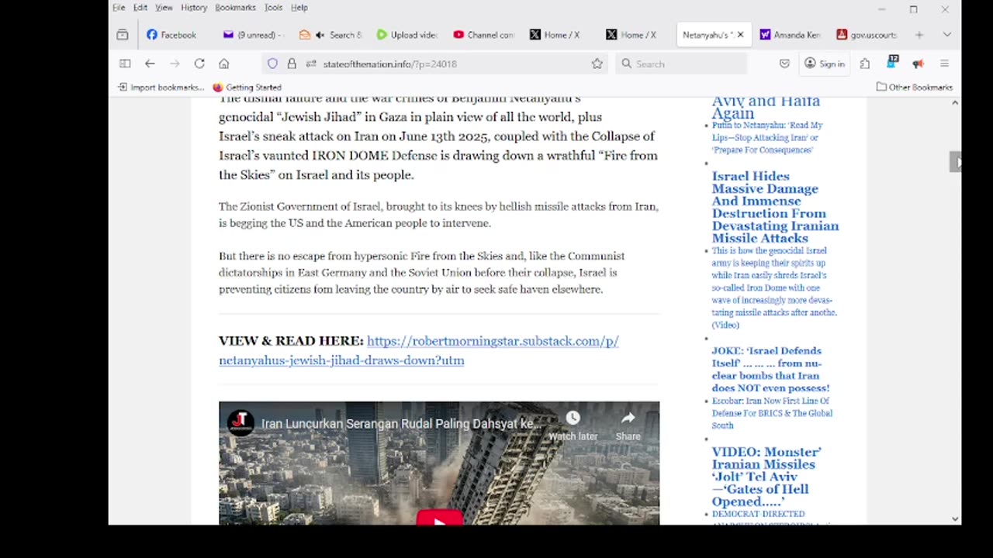Open 'Israel Hides Massive Damage' headline
The image size is (993, 558).
pyautogui.click(x=775, y=208)
